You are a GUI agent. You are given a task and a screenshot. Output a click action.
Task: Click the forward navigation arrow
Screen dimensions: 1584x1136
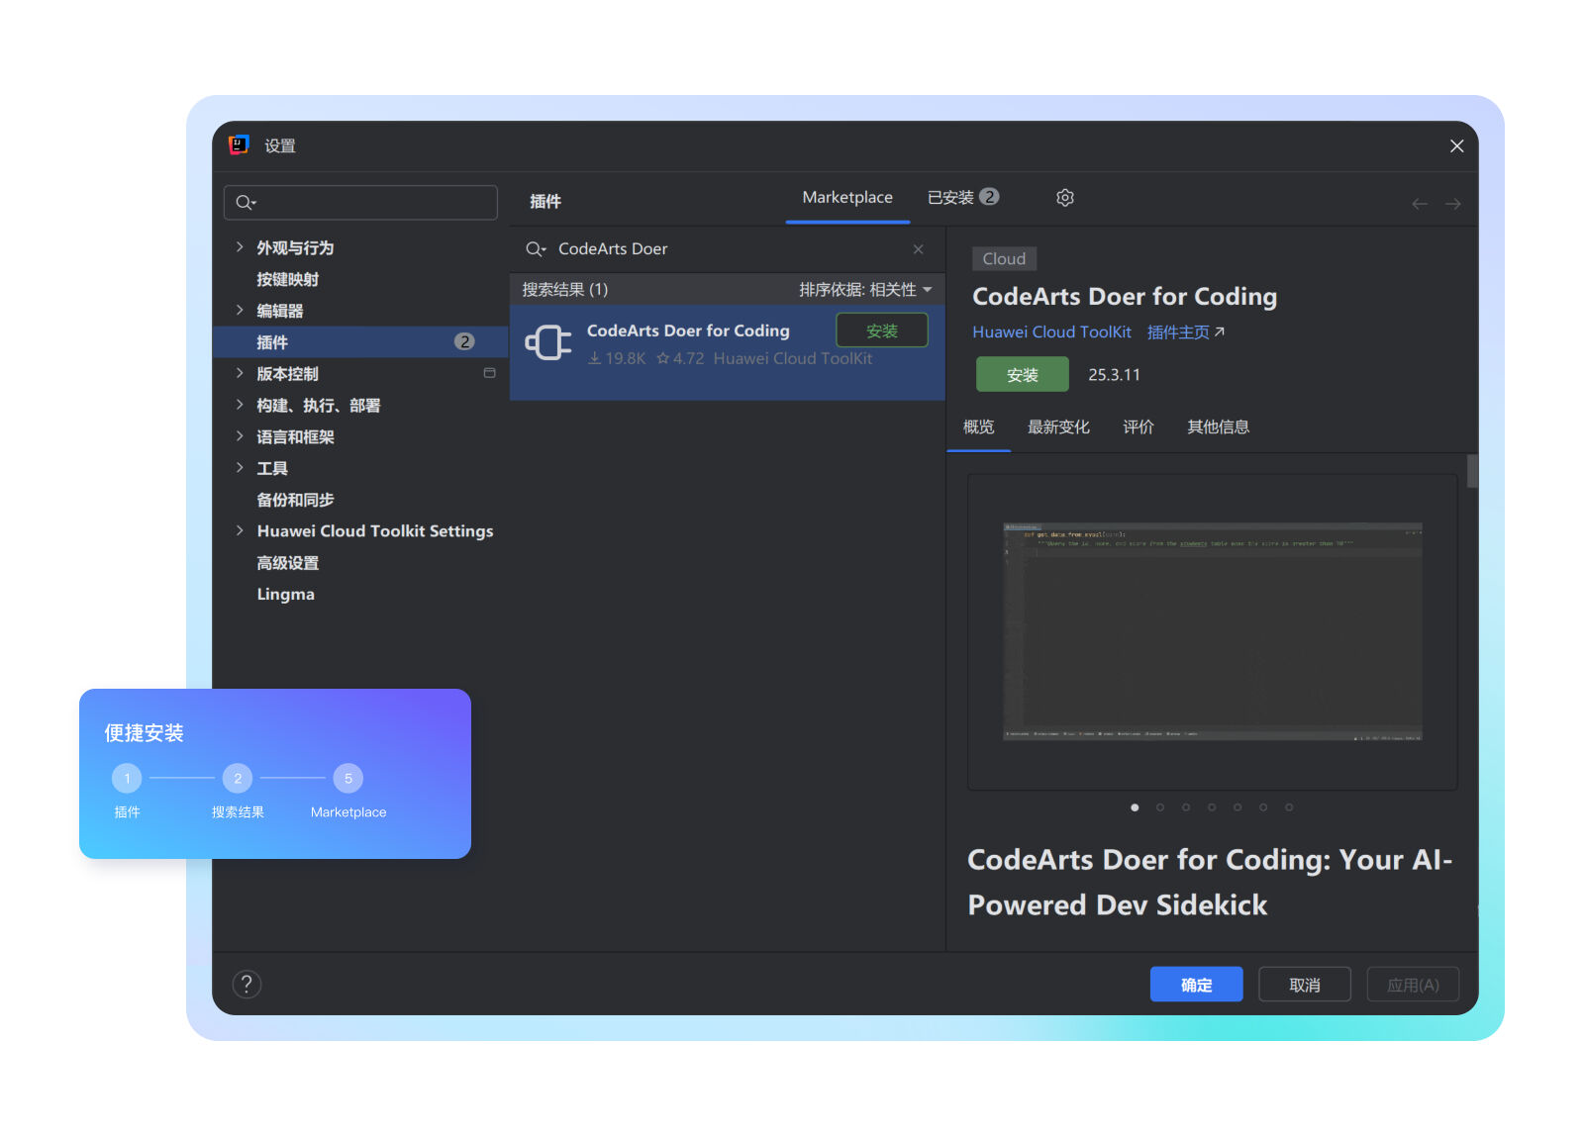pyautogui.click(x=1452, y=204)
